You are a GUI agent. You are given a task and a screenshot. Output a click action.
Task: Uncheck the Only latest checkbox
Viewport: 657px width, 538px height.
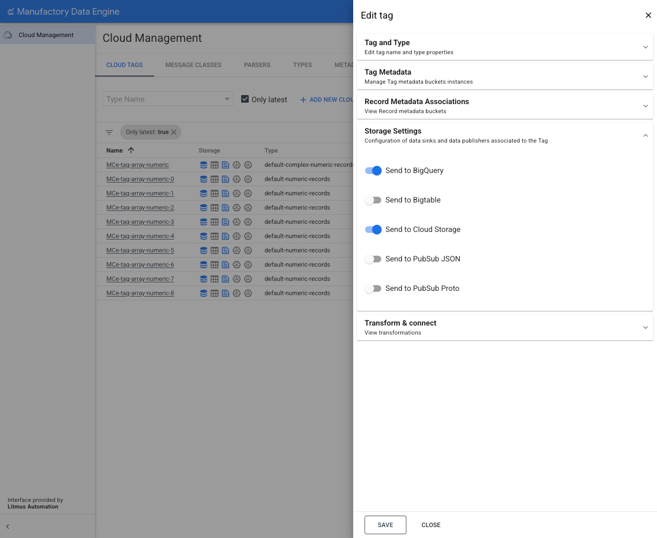point(245,99)
